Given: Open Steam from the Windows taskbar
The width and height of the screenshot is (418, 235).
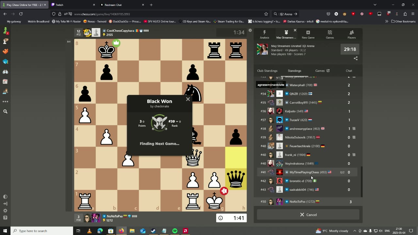Looking at the screenshot, I should pos(153,231).
